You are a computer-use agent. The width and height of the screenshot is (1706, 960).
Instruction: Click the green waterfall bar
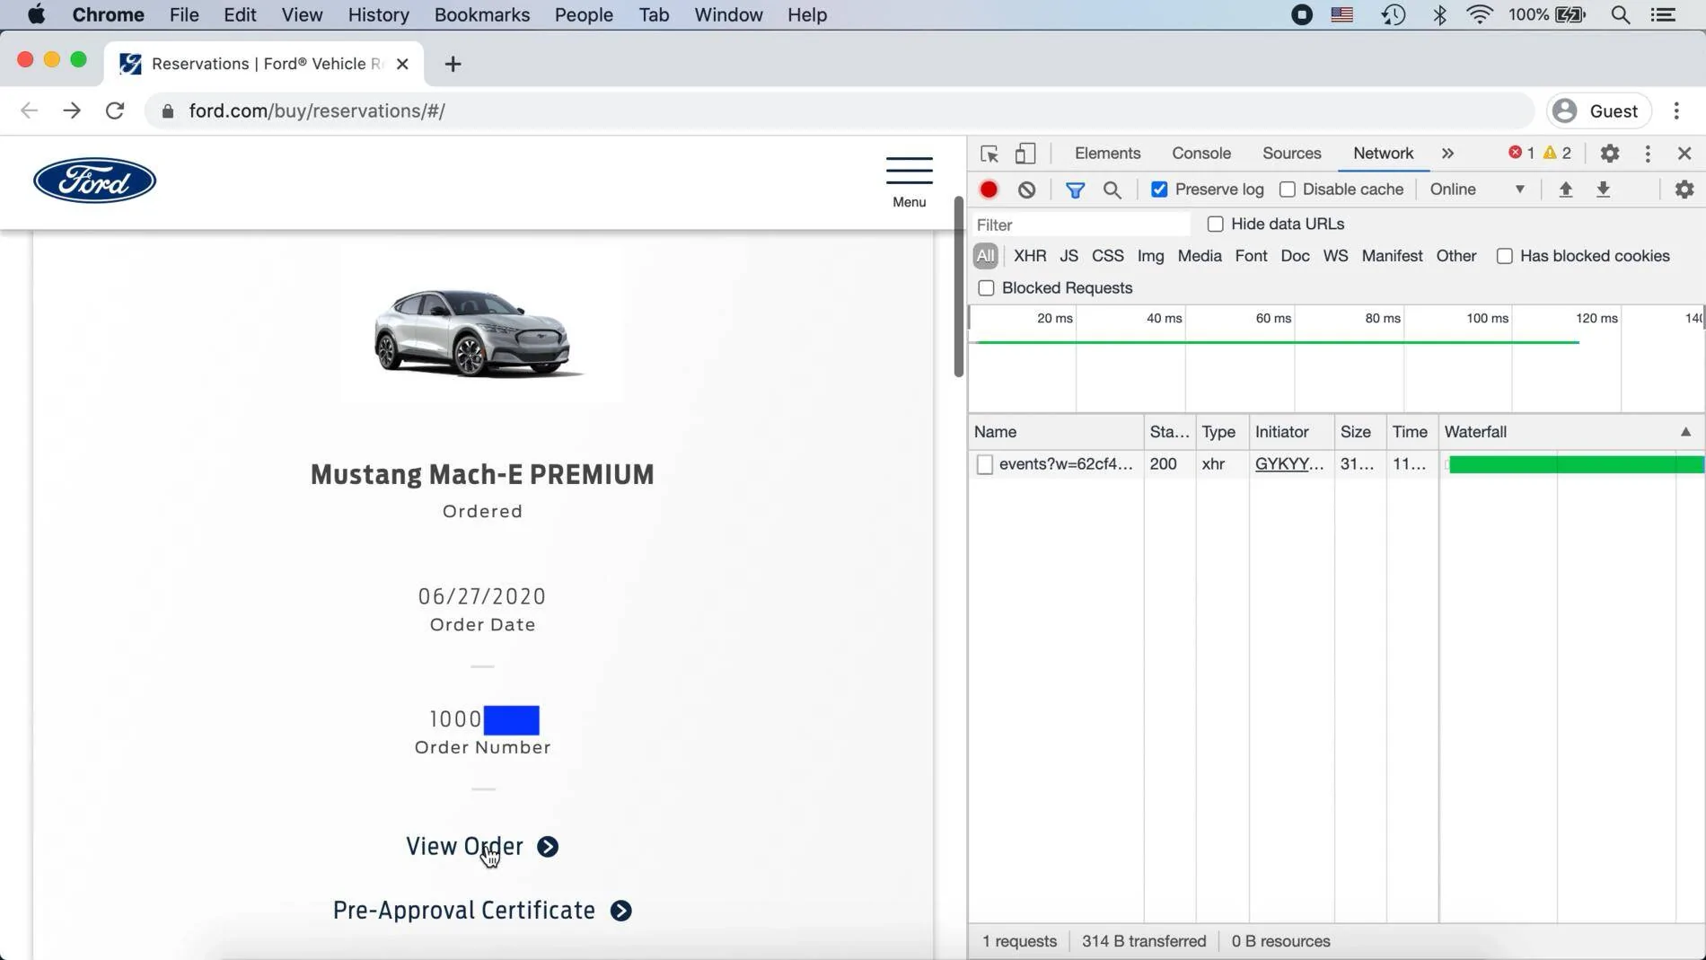1576,464
